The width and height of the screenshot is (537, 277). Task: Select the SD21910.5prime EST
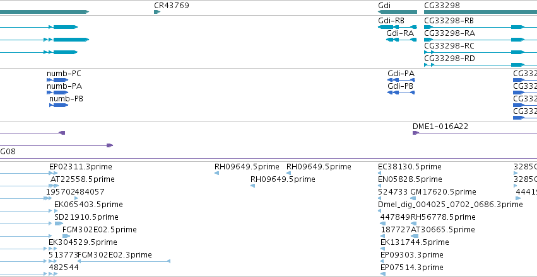coord(86,217)
